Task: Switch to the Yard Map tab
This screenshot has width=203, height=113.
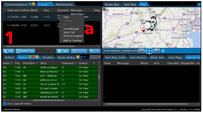Action: coord(130,5)
